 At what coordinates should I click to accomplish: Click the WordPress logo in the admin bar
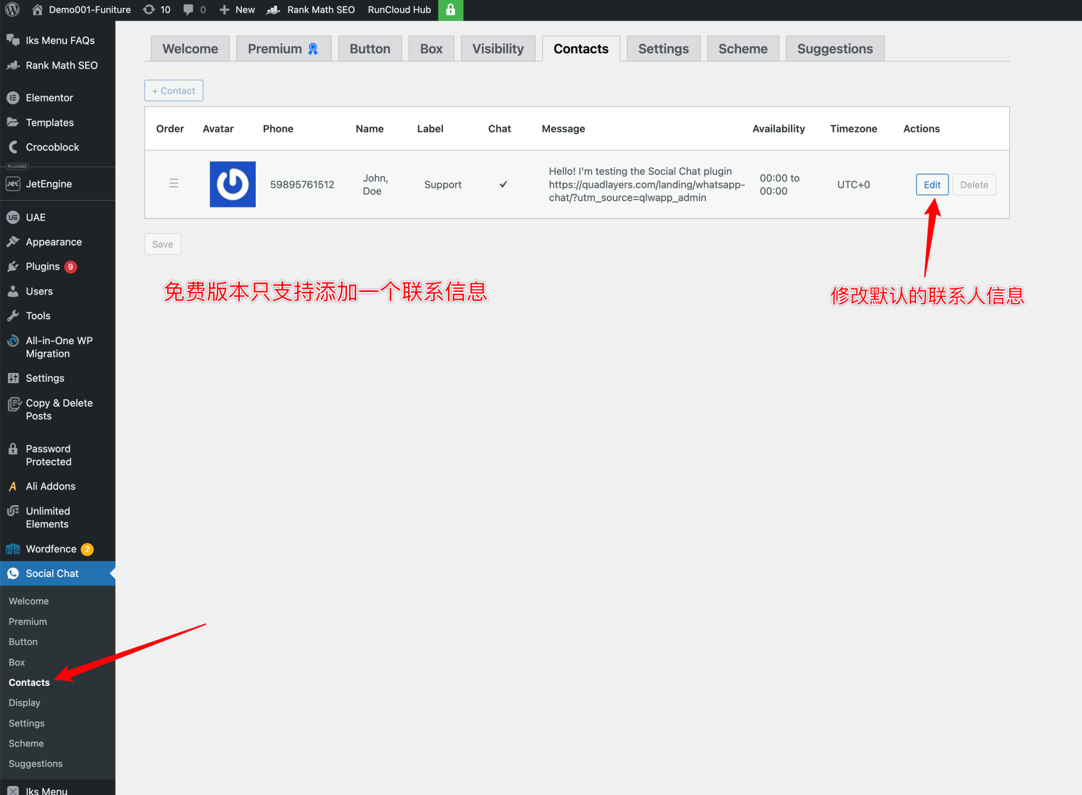12,10
